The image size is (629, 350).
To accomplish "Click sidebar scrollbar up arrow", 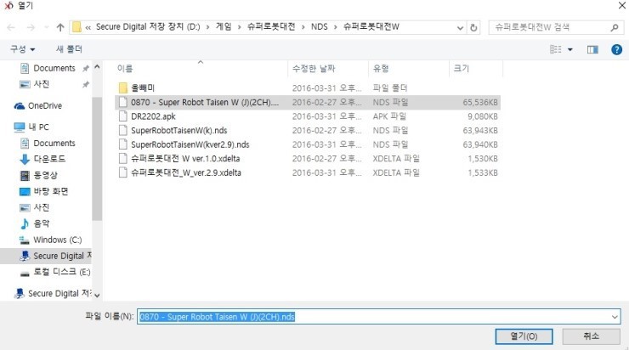I will [x=97, y=67].
